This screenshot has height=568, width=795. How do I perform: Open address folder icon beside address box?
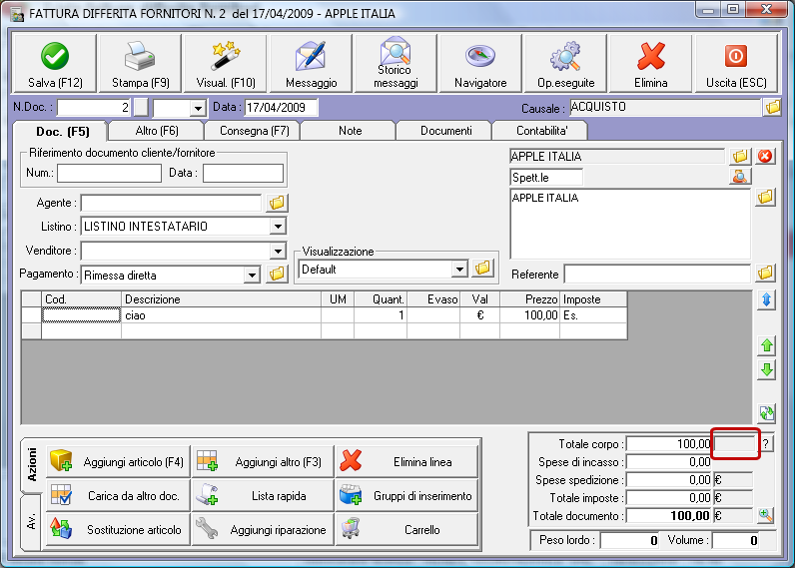pos(765,197)
